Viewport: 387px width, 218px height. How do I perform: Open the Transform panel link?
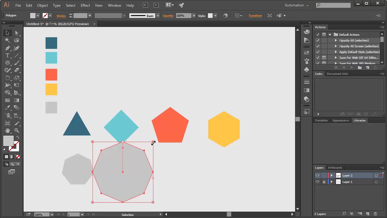pyautogui.click(x=255, y=15)
